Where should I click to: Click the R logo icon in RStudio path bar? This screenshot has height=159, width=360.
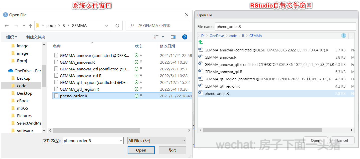coord(343,36)
